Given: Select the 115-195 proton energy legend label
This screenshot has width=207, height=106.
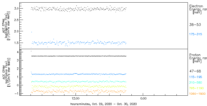Looking at the screenshot, I should tap(196, 77).
